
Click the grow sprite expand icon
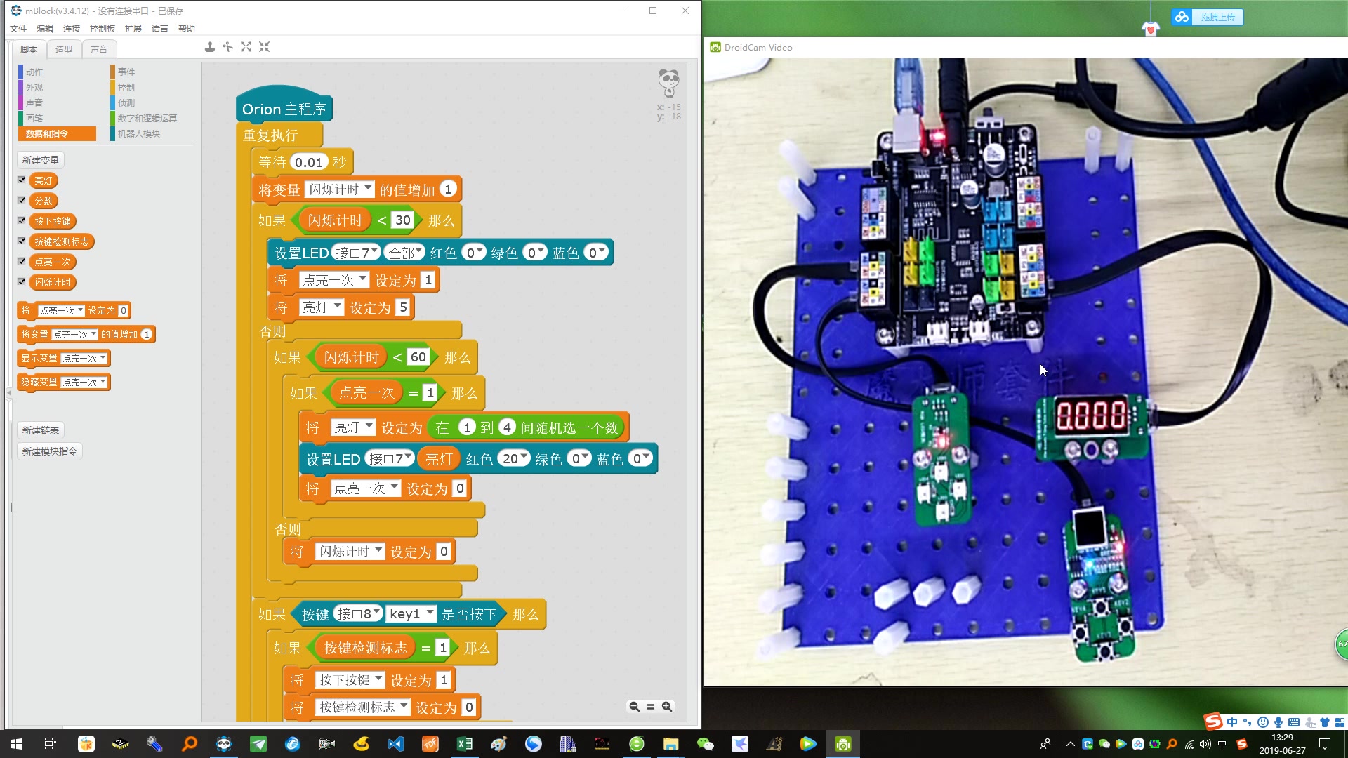point(246,47)
